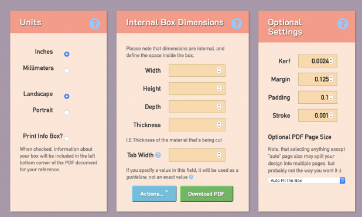
Task: Select the Inches radio button
Action: pyautogui.click(x=67, y=54)
